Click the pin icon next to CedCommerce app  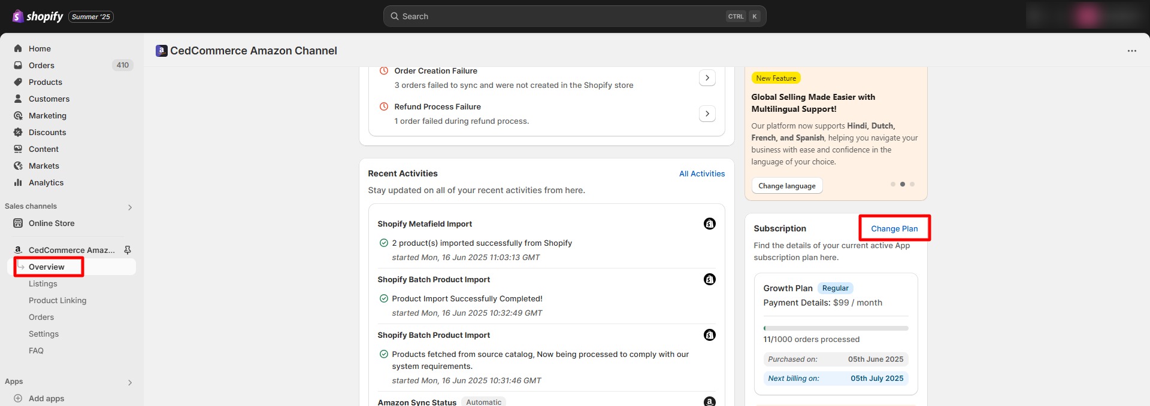coord(128,250)
